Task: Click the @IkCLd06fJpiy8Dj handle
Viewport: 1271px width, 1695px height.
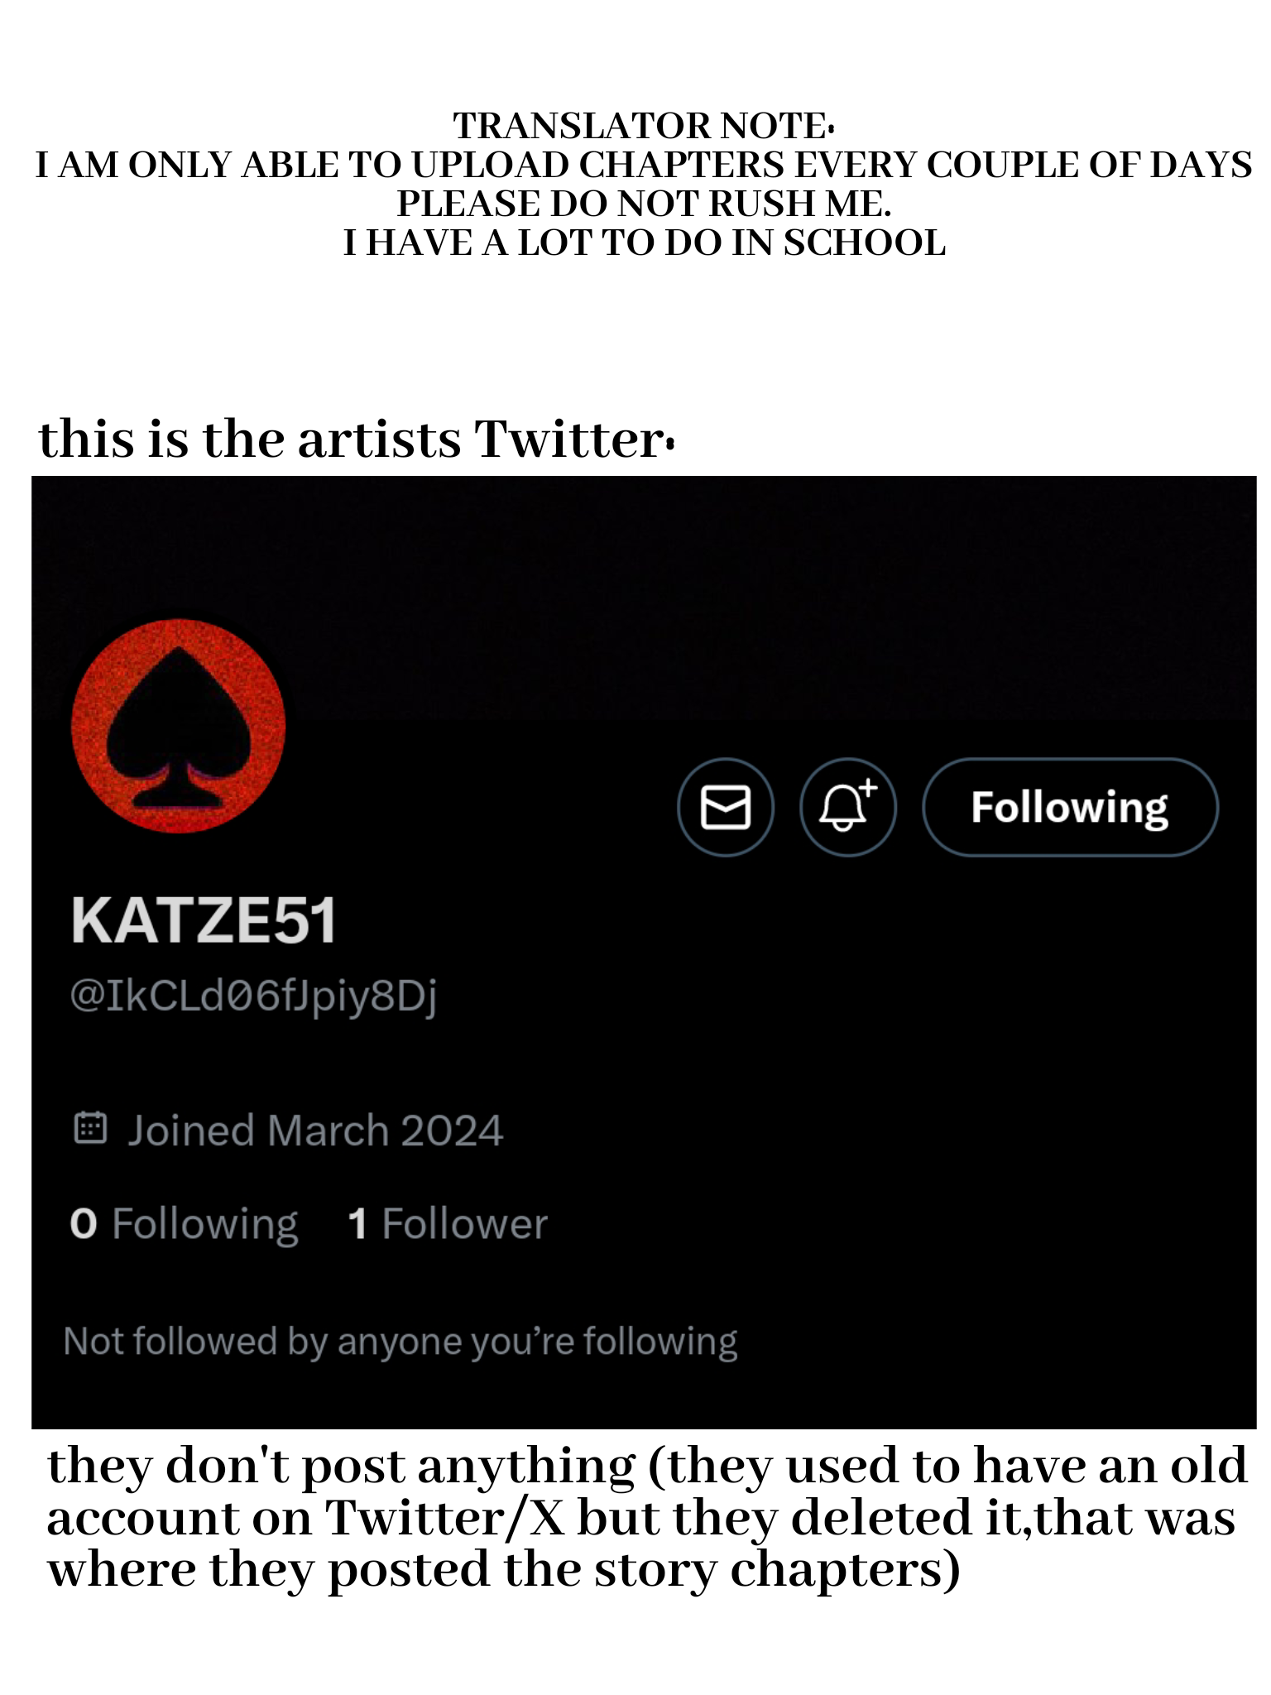Action: pos(253,995)
